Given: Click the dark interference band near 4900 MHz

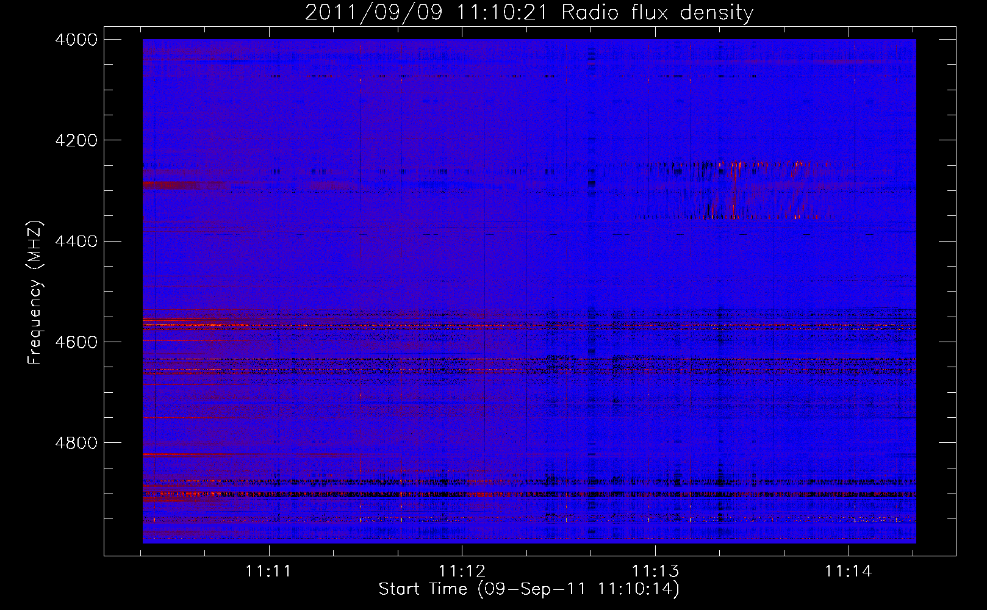Looking at the screenshot, I should [x=529, y=494].
